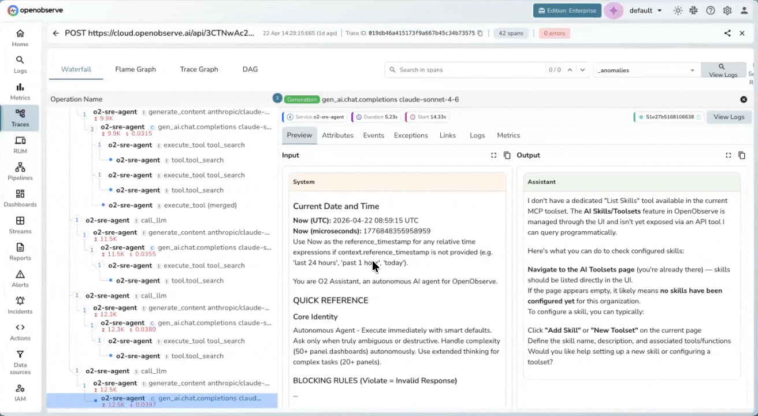Select the Preview tab
This screenshot has height=416, width=758.
(299, 135)
